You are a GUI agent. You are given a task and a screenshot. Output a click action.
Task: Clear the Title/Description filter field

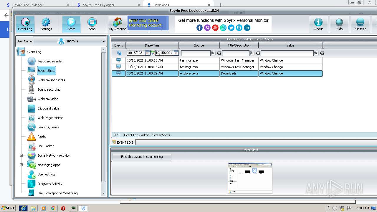pyautogui.click(x=257, y=53)
